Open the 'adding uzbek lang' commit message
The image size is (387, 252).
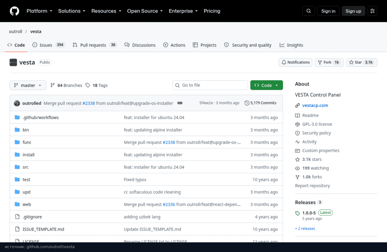pyautogui.click(x=142, y=217)
